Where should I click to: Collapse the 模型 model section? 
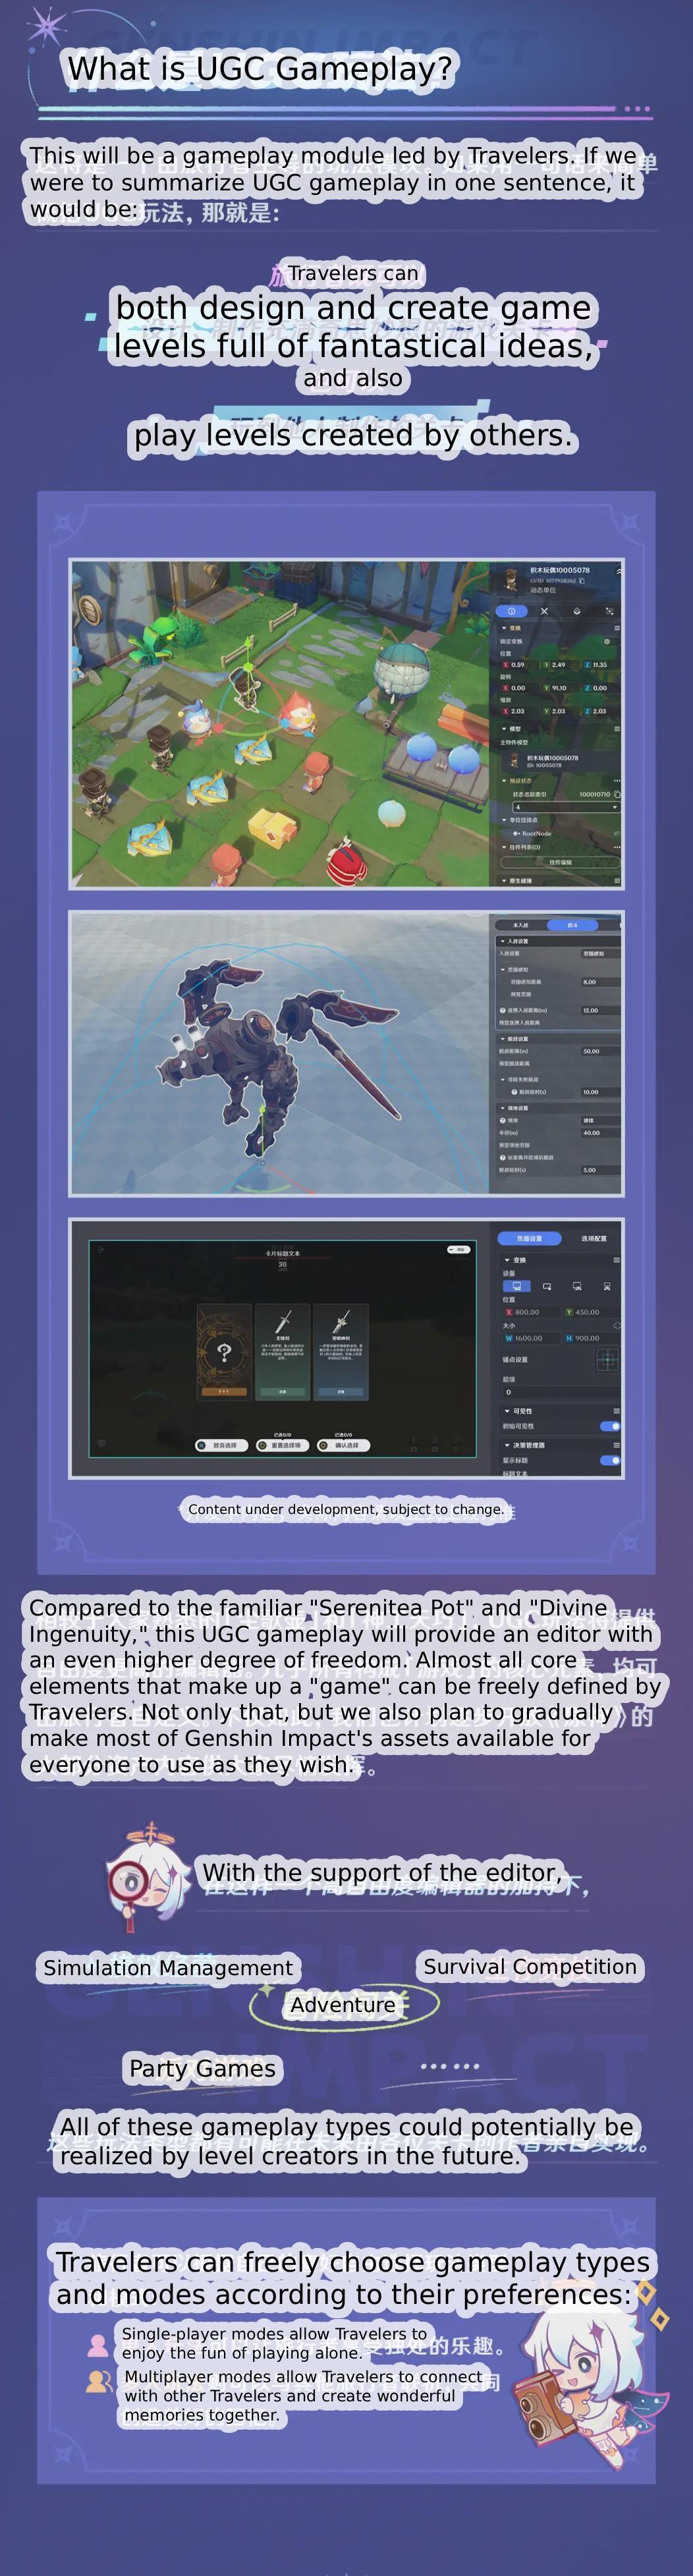pyautogui.click(x=504, y=729)
